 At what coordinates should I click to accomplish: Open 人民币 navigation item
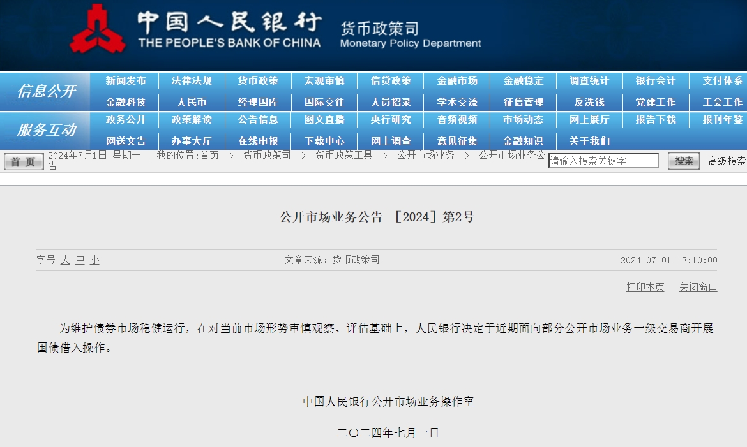[192, 103]
